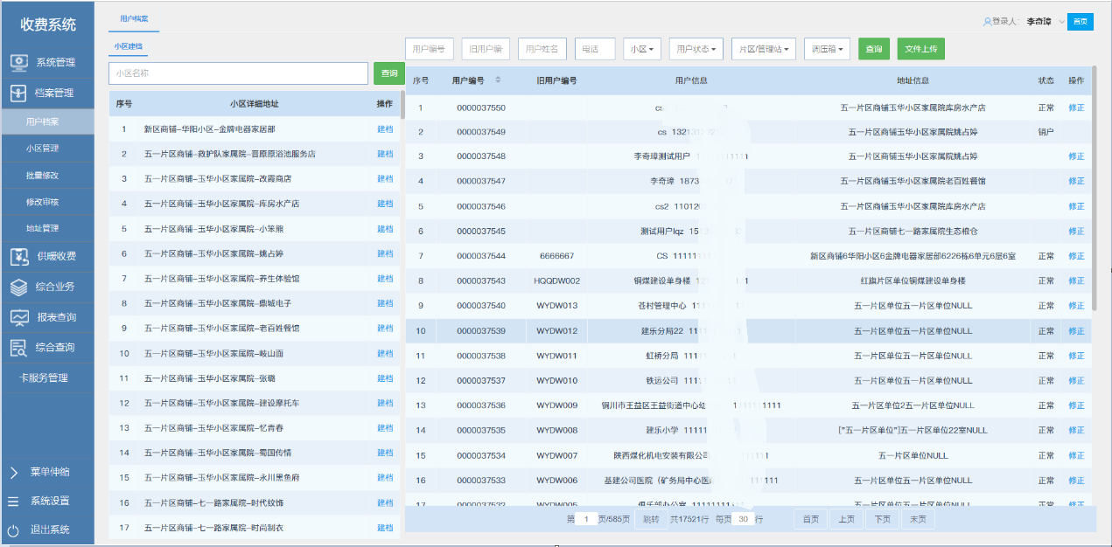Viewport: 1112px width, 547px height.
Task: Click 建档 for 华阳小区-金牌电器家居部
Action: point(385,129)
